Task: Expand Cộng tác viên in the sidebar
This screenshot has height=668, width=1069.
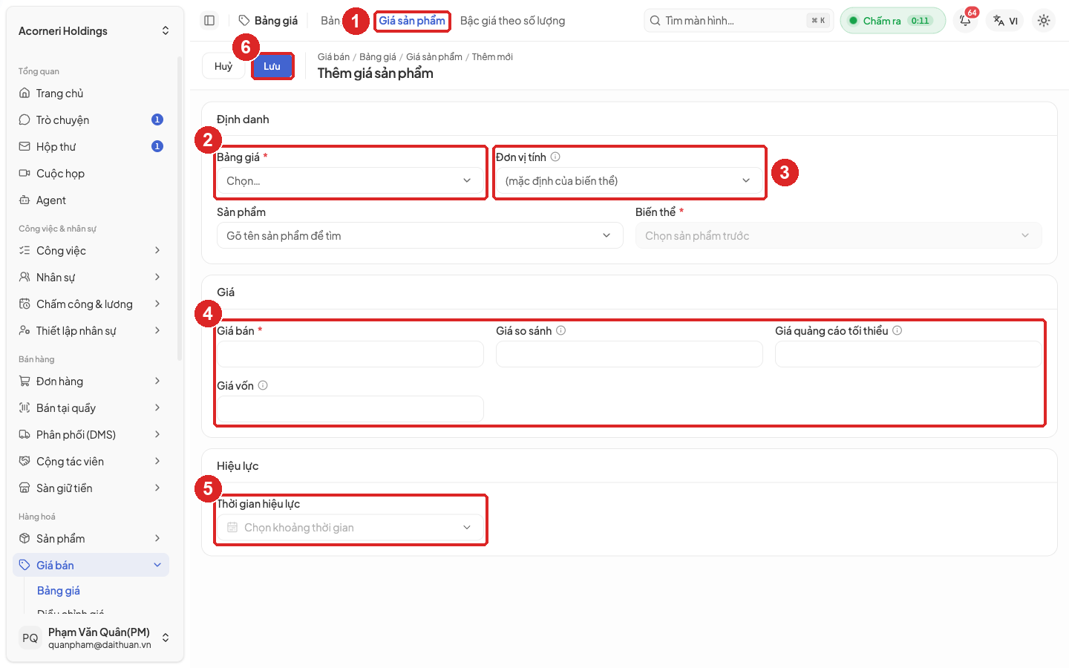Action: (91, 462)
